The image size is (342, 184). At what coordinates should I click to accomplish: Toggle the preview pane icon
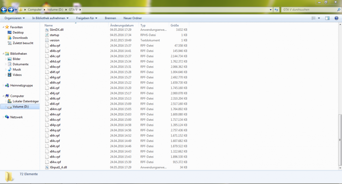327,18
